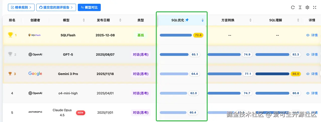Open the table settings gear icon
This screenshot has height=122, width=321.
[x=307, y=8]
